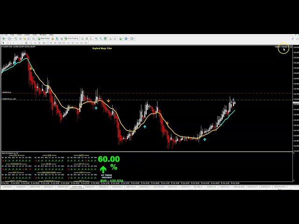Switch to the M30 timeframe
Screen dimensions: 299x224
pos(64,43)
